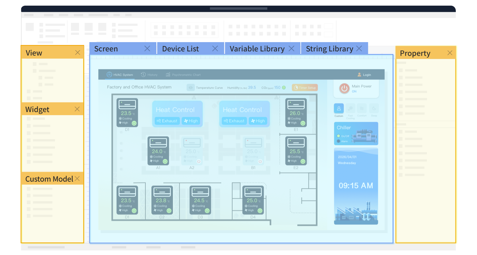Turn on AC unit B1 power
The width and height of the screenshot is (477, 255).
coord(260,161)
